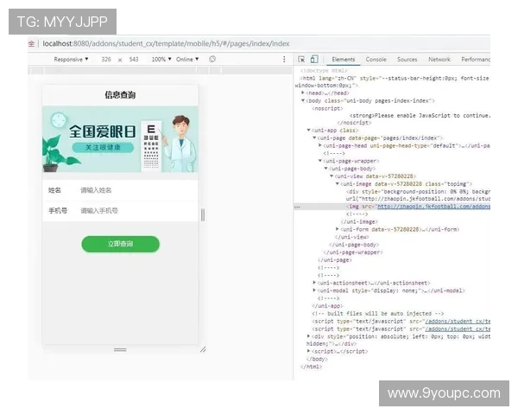
Task: Expand the uni-page-head node arrow
Action: tap(319, 145)
